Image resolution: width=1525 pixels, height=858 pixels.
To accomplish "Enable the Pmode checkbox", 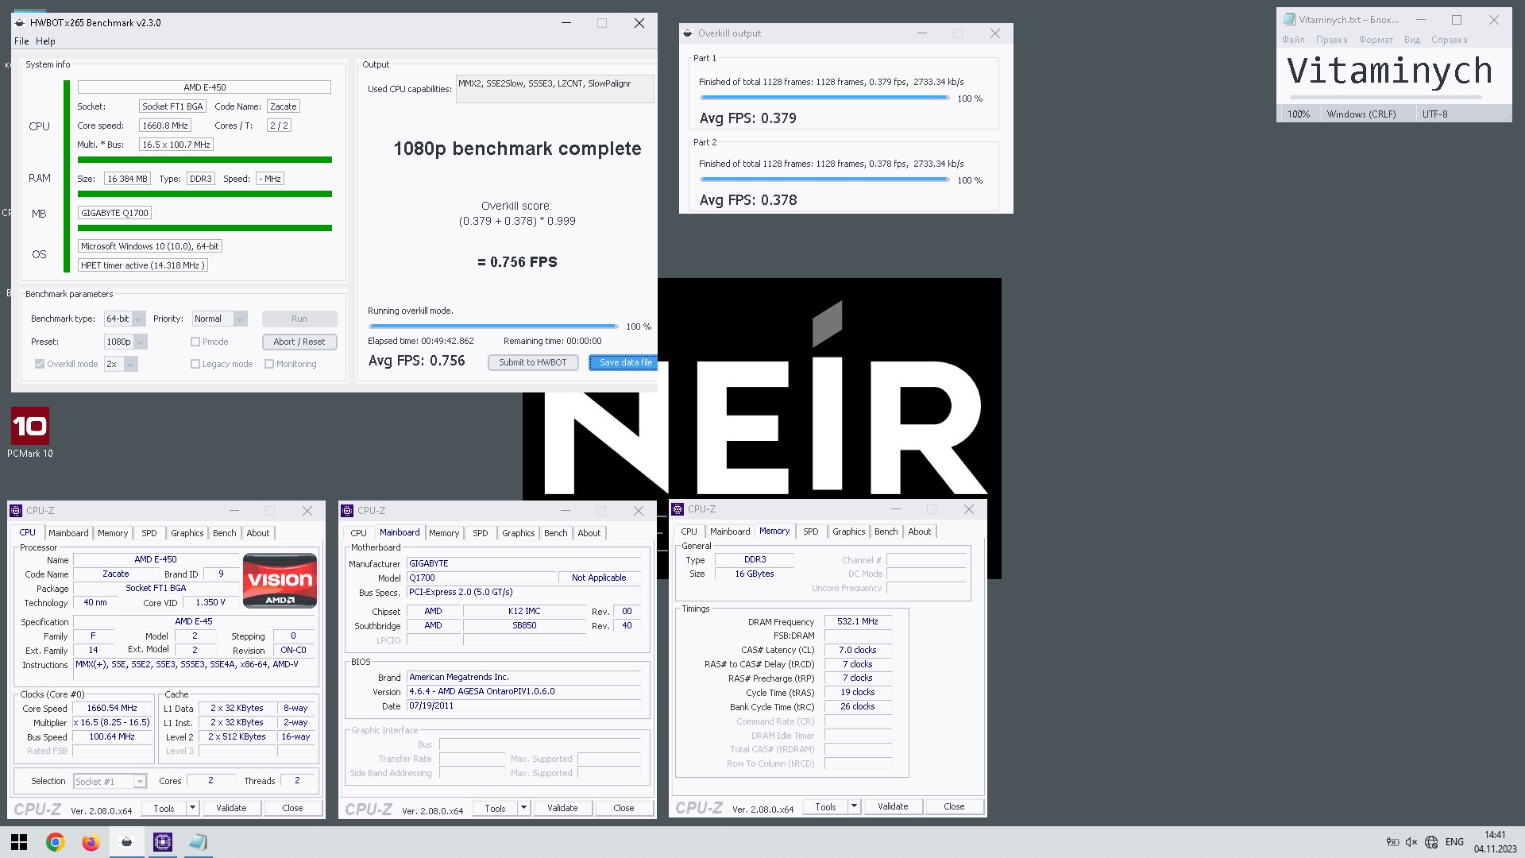I will [x=195, y=342].
